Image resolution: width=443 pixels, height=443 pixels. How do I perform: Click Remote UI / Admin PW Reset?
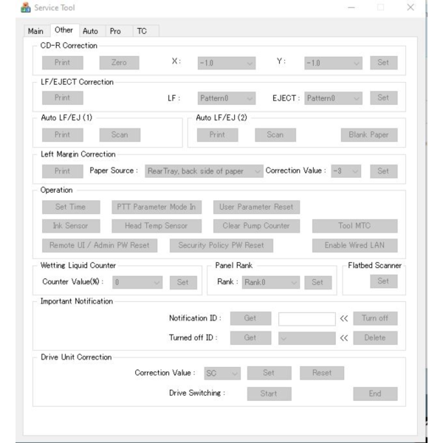point(100,246)
